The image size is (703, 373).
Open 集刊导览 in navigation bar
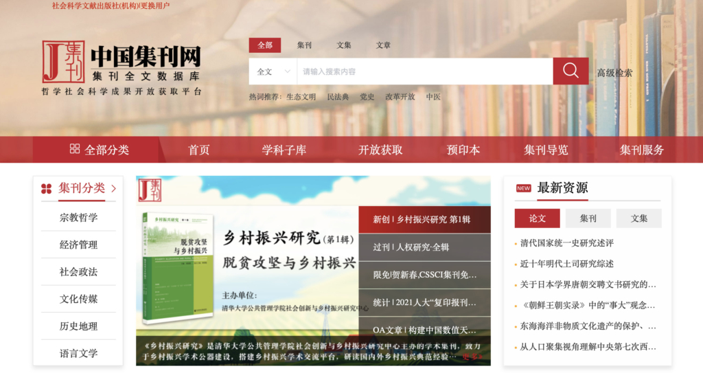click(x=546, y=150)
